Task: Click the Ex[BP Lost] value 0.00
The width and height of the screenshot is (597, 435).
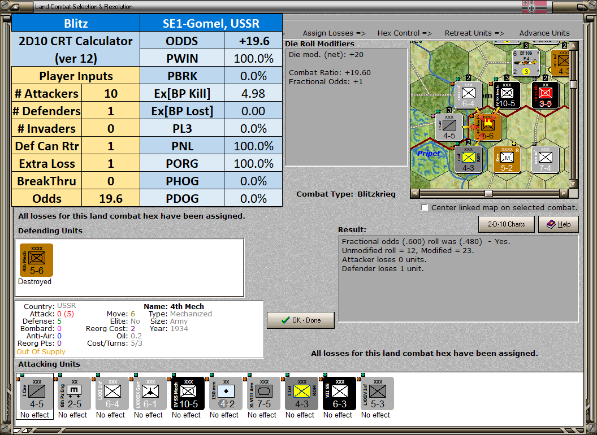Action: click(x=253, y=111)
